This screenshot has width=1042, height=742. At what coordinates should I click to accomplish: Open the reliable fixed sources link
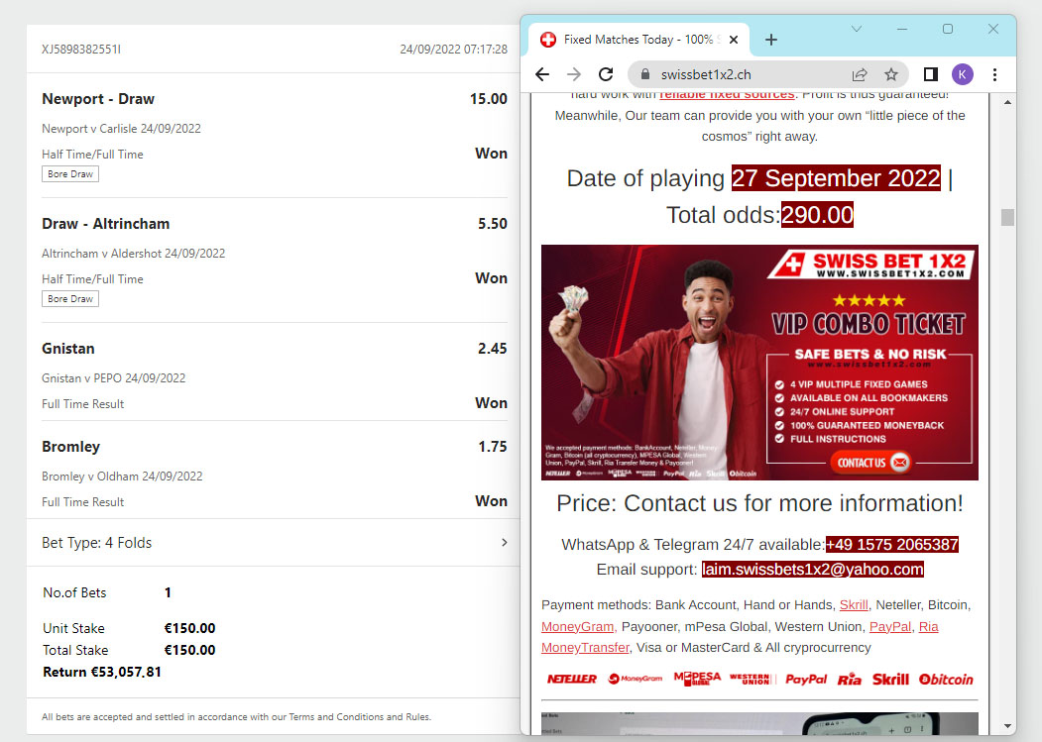coord(727,94)
